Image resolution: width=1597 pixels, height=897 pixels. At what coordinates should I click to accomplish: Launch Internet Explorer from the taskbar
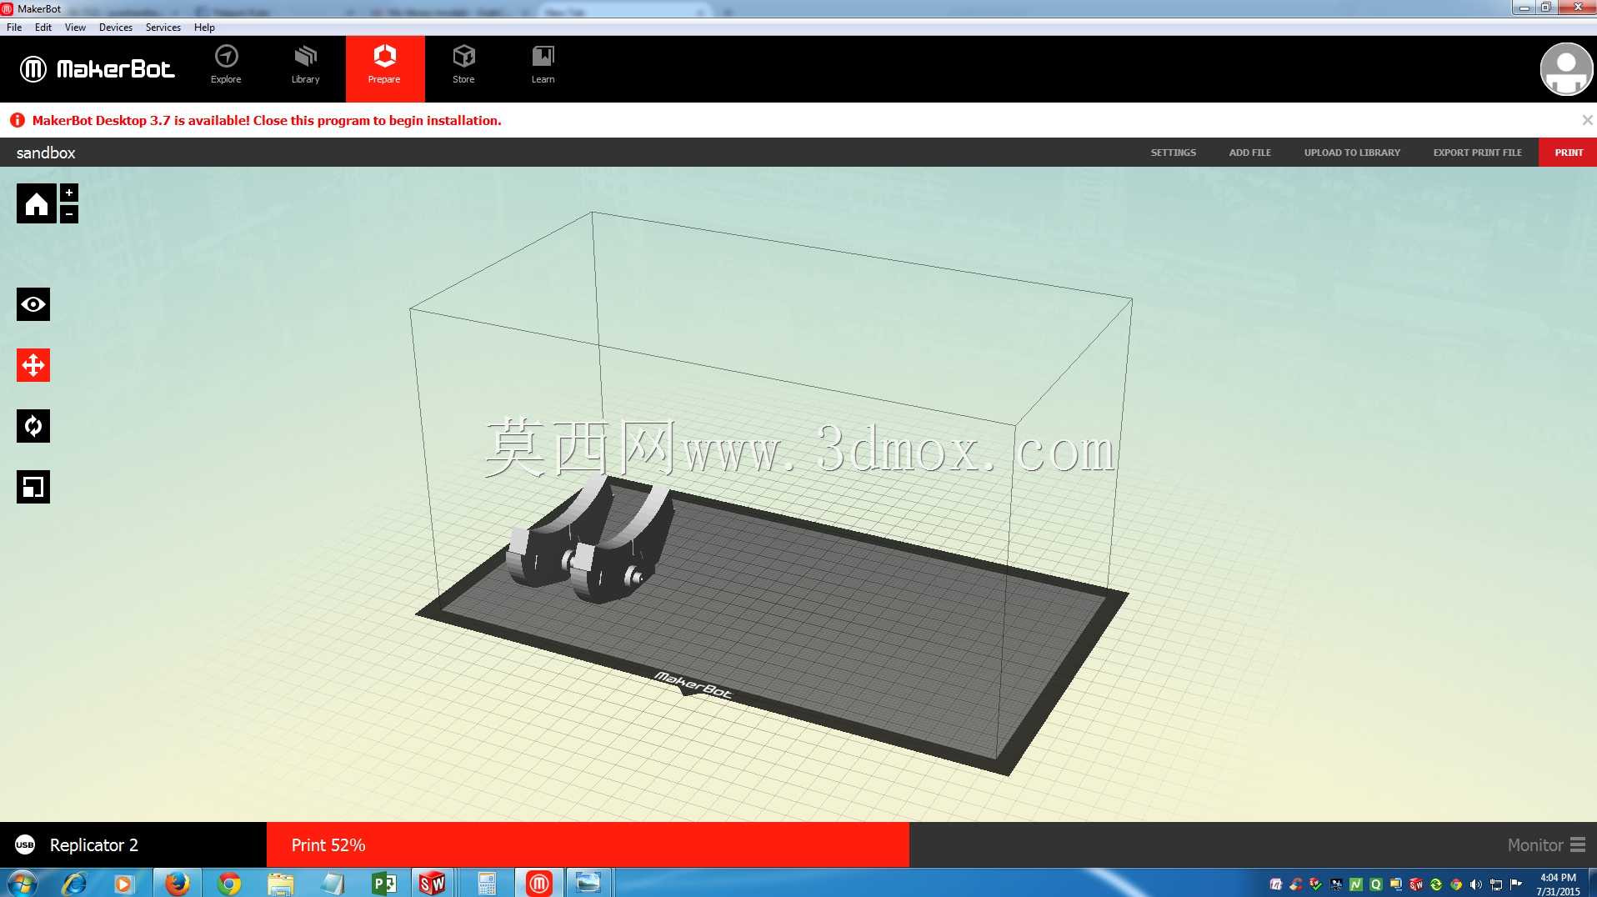[x=74, y=883]
